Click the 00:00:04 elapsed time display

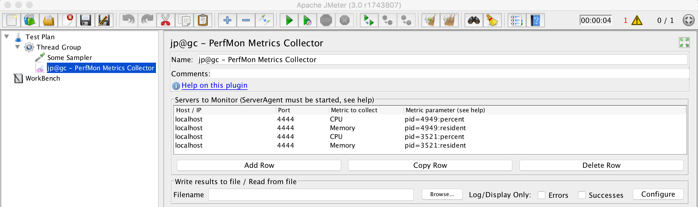click(x=596, y=20)
